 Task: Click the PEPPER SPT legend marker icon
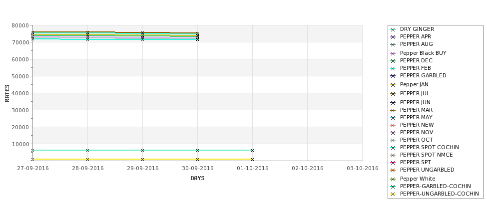pos(393,163)
